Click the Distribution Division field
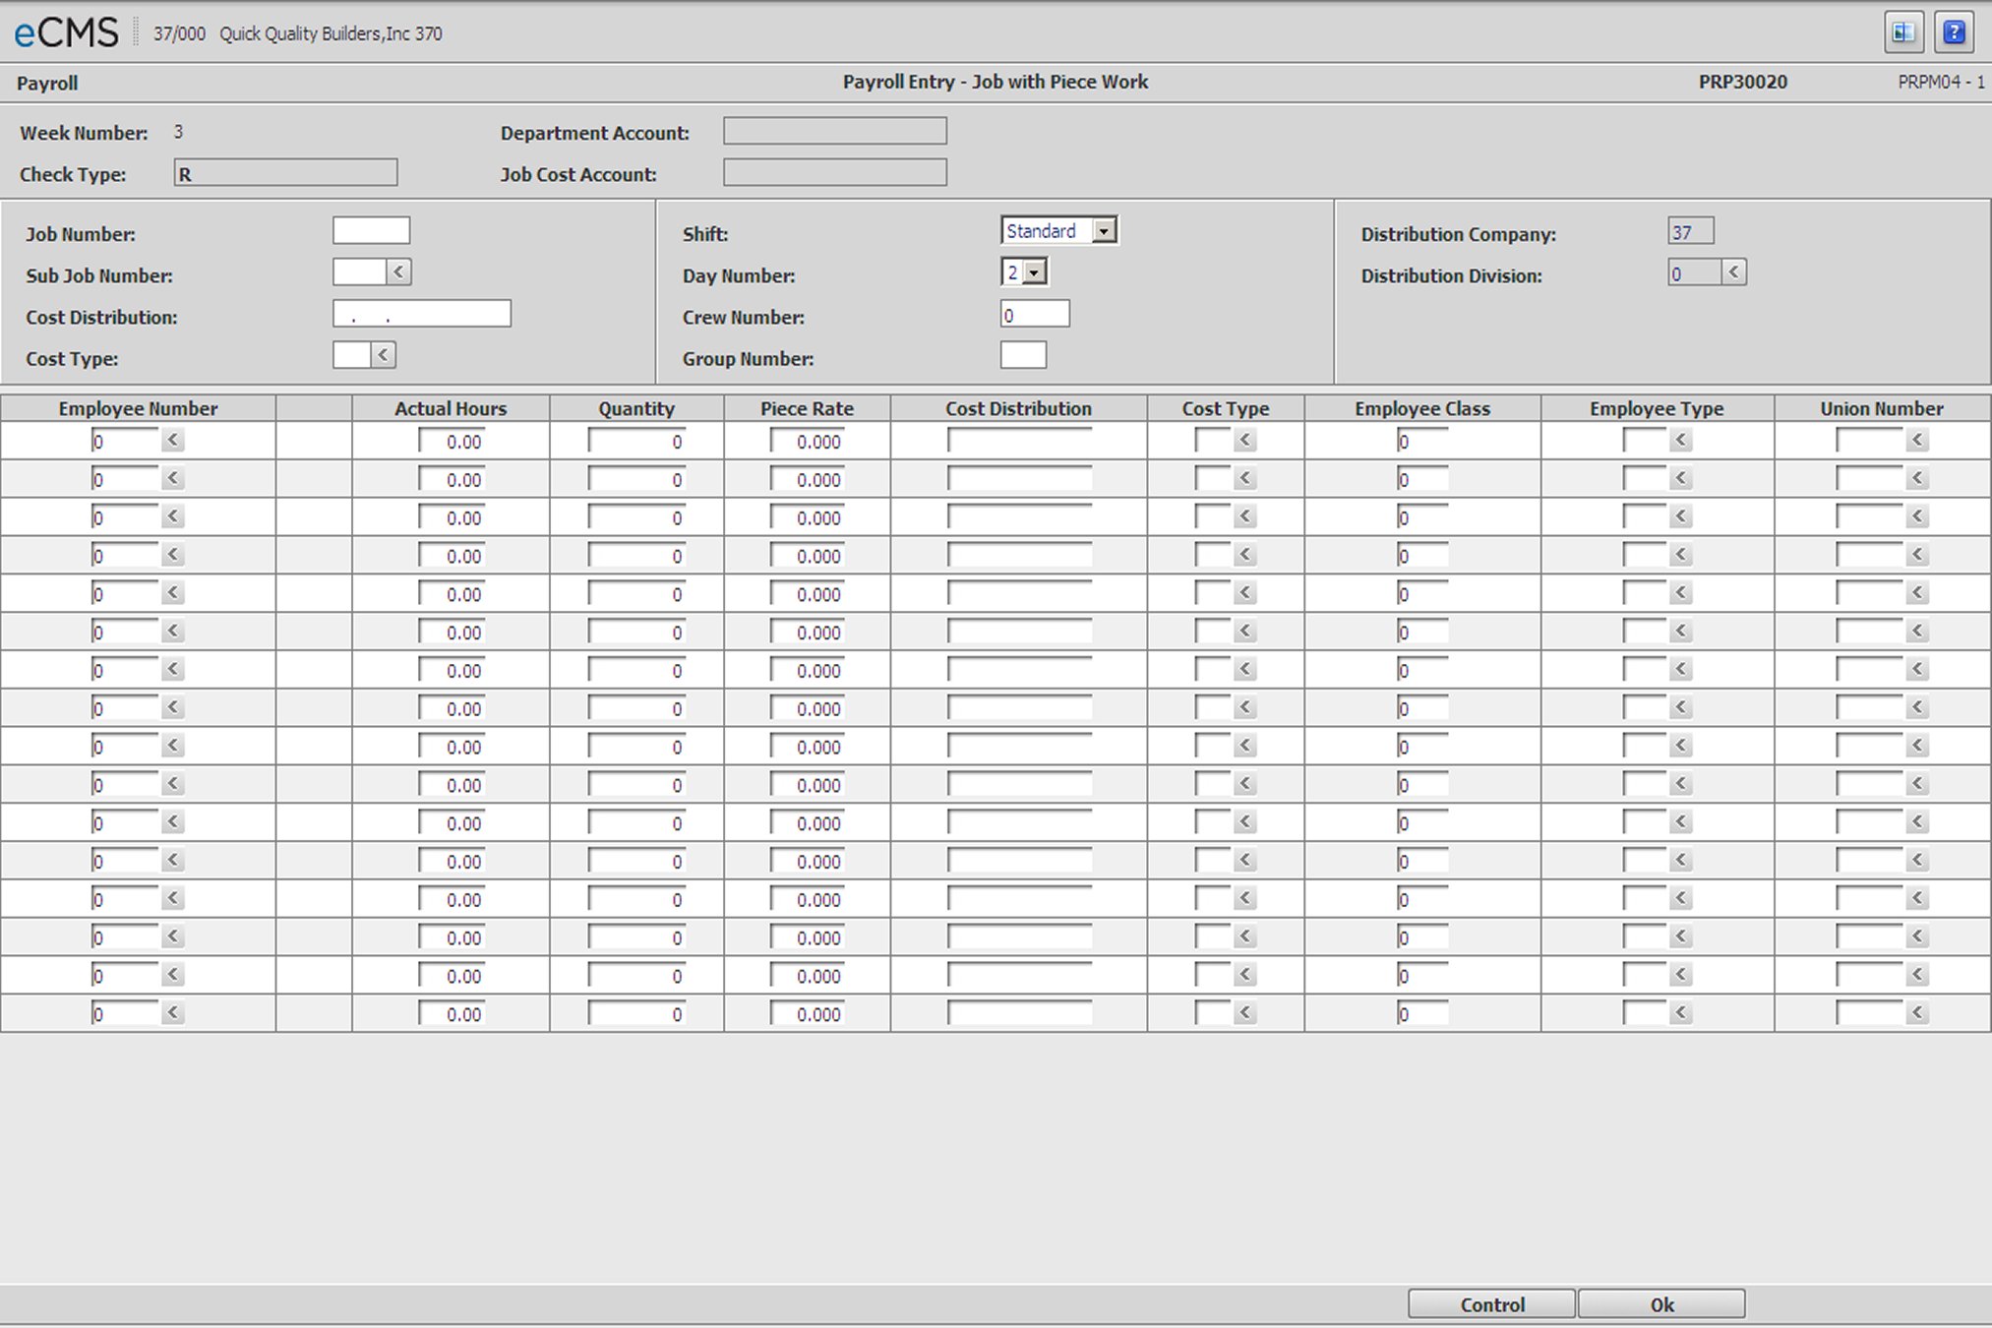This screenshot has height=1328, width=1992. click(1695, 272)
